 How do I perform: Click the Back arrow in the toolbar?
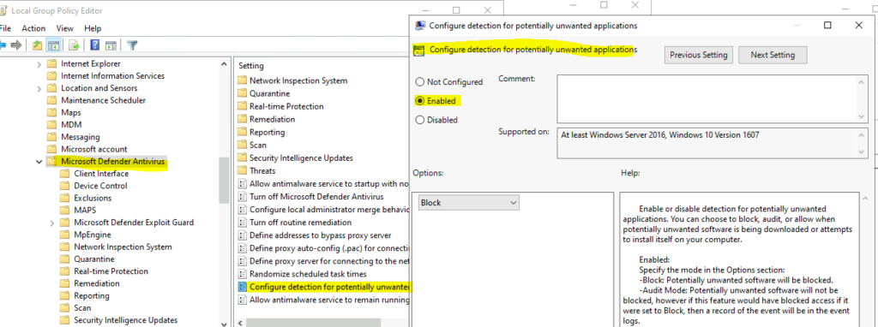3,45
